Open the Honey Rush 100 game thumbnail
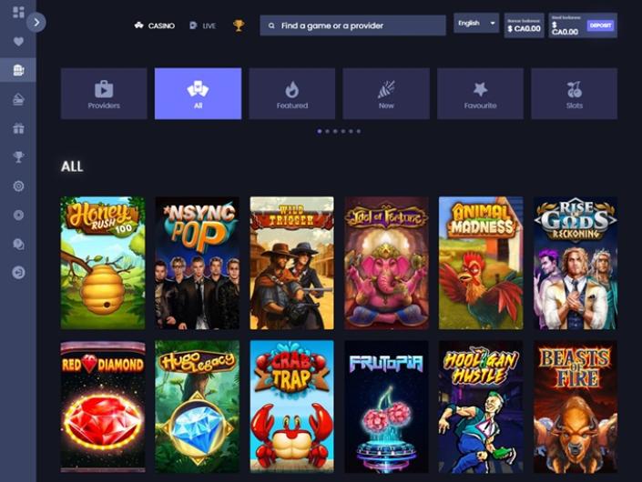Image resolution: width=642 pixels, height=482 pixels. click(103, 263)
